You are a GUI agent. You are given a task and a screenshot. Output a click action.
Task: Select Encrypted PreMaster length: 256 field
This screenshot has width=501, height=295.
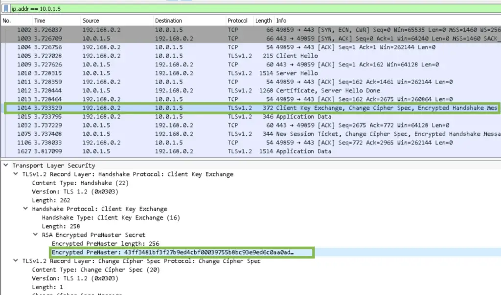pyautogui.click(x=106, y=243)
